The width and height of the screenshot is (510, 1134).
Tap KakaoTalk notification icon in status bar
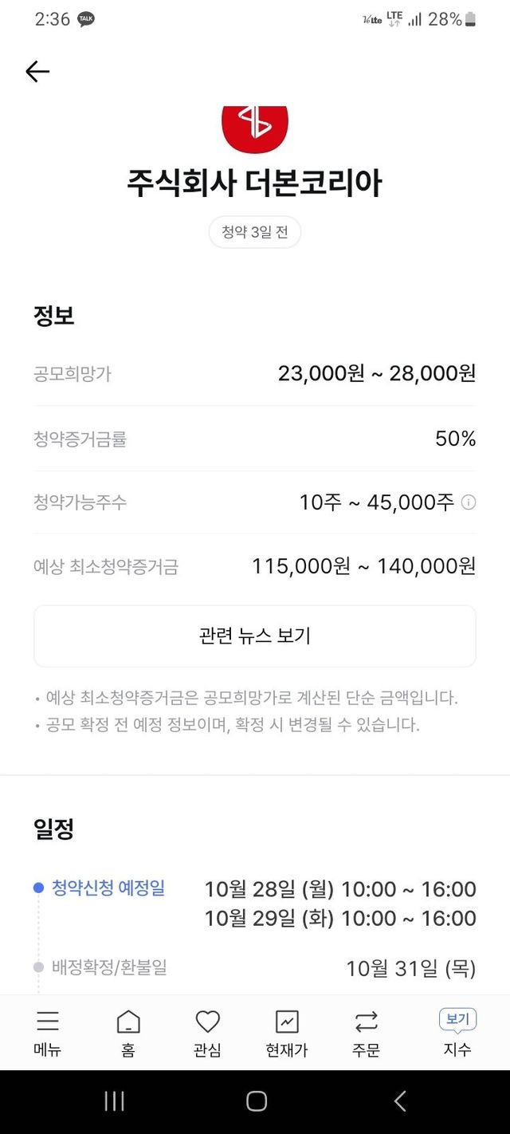[86, 20]
